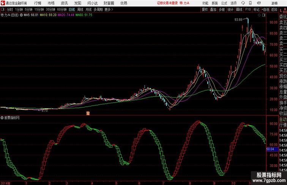The width and height of the screenshot is (287, 185).
Task: Click the MA5: 66.81 indicator value
Action: pyautogui.click(x=31, y=15)
